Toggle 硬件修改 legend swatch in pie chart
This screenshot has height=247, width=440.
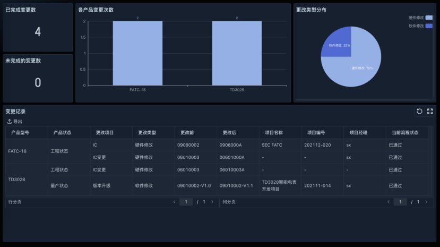coord(429,18)
